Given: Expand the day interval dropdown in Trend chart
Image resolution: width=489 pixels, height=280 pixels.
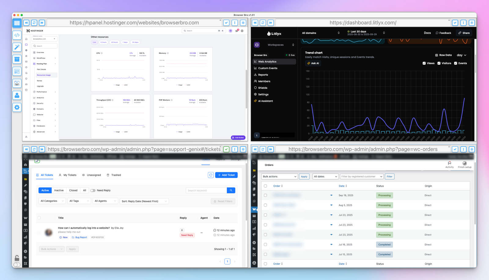Looking at the screenshot, I should [x=461, y=55].
